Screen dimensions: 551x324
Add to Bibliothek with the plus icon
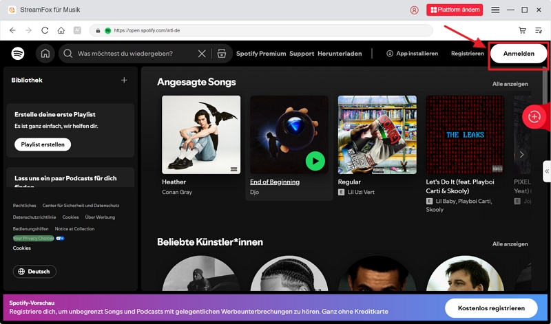click(124, 80)
